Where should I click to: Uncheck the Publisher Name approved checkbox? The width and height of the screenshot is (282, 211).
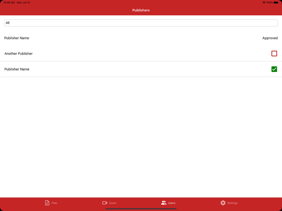coord(274,69)
